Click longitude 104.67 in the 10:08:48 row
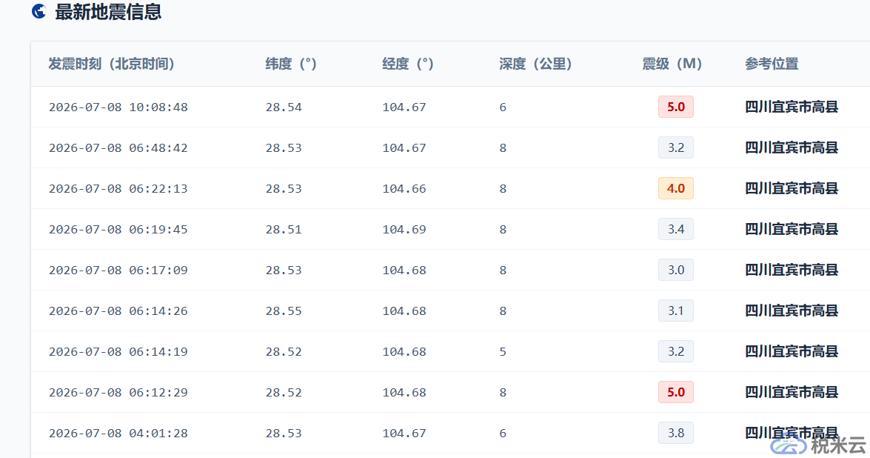Viewport: 870px width, 458px height. click(x=404, y=107)
